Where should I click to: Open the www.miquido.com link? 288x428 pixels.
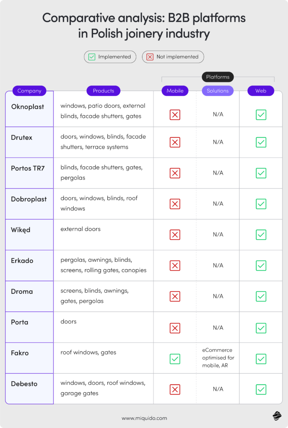coord(144,418)
